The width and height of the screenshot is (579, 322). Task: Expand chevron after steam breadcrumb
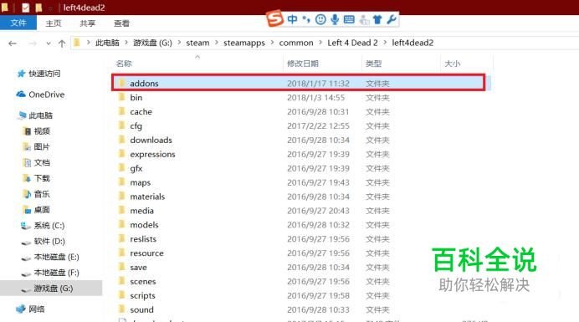pyautogui.click(x=217, y=43)
